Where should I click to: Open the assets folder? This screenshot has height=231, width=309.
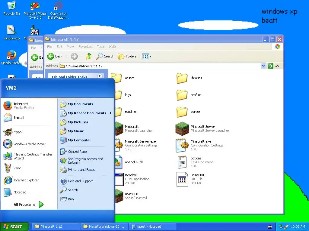123,78
